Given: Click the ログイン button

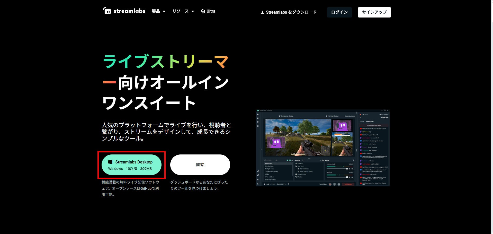Looking at the screenshot, I should click(x=339, y=12).
